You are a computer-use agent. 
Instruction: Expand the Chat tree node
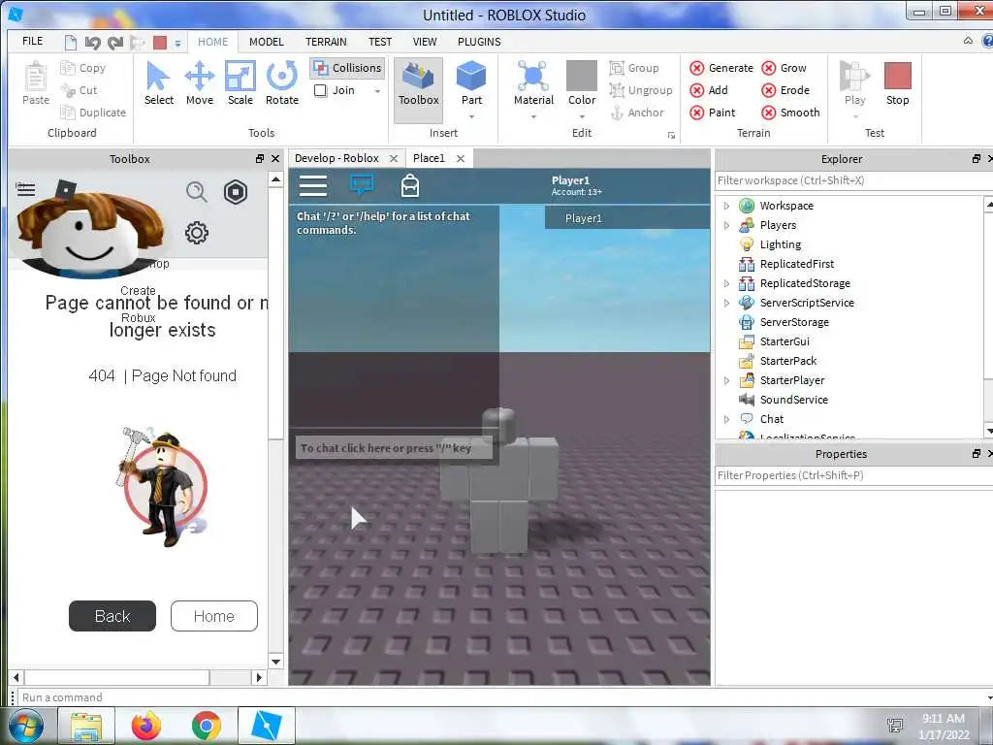pyautogui.click(x=726, y=419)
